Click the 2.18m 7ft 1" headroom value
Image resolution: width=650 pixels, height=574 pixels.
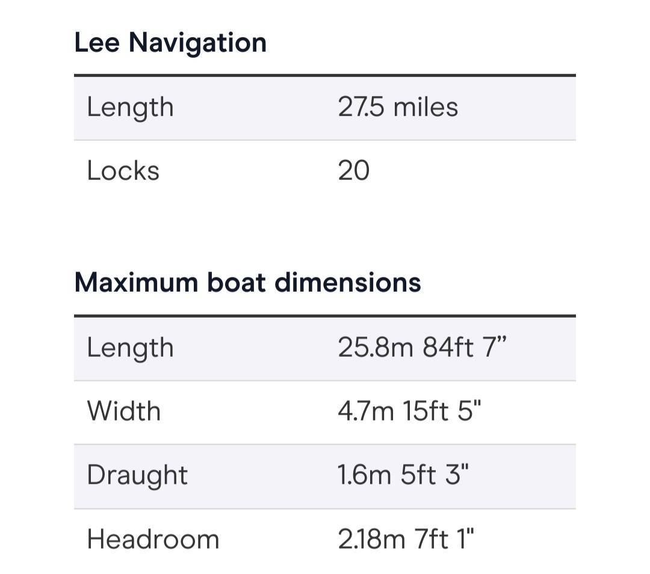pos(406,539)
